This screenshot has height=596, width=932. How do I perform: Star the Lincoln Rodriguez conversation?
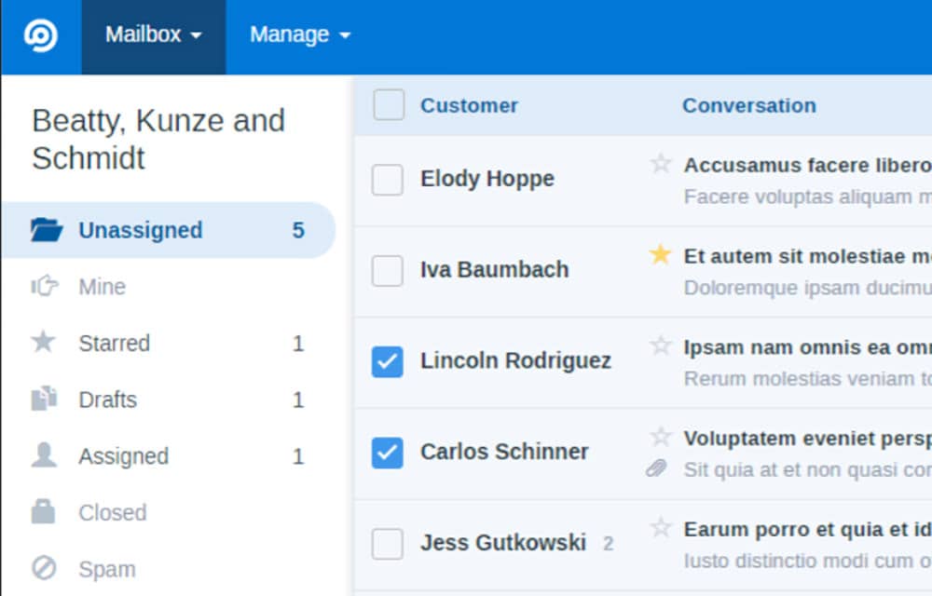tap(661, 345)
